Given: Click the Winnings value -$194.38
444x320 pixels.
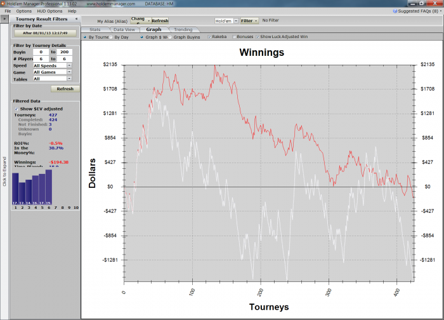Looking at the screenshot, I should click(x=58, y=162).
